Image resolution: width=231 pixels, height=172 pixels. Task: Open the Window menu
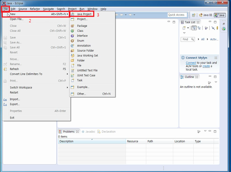tap(92, 9)
